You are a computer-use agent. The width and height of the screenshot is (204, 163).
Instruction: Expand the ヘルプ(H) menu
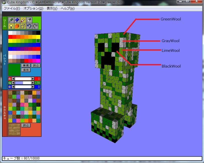coord(68,8)
